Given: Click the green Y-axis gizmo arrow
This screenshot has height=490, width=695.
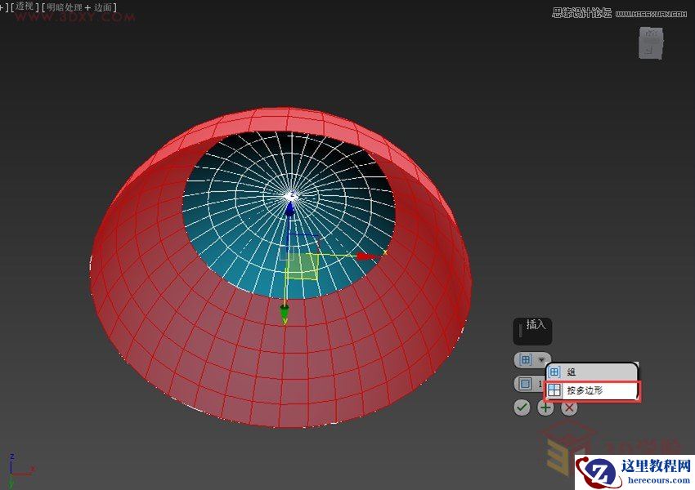Looking at the screenshot, I should (x=285, y=313).
